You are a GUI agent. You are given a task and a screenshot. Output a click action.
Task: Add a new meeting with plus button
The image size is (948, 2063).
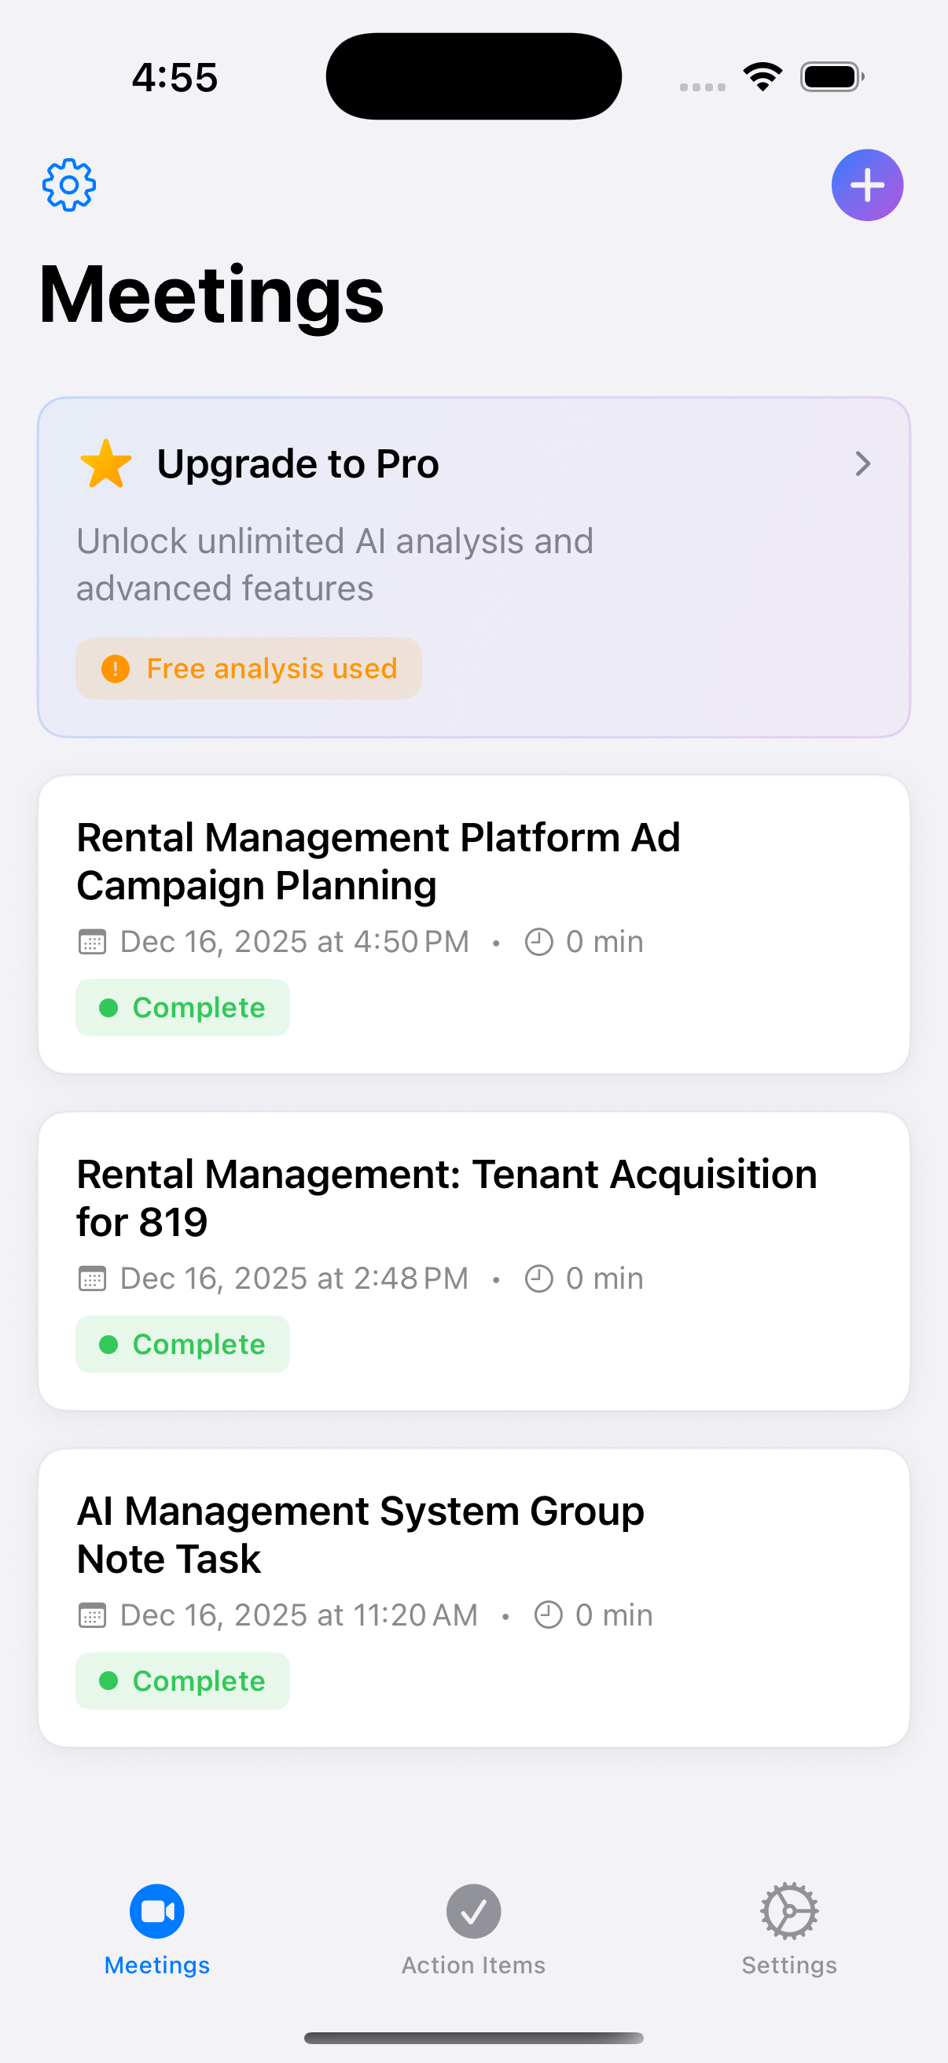tap(866, 185)
